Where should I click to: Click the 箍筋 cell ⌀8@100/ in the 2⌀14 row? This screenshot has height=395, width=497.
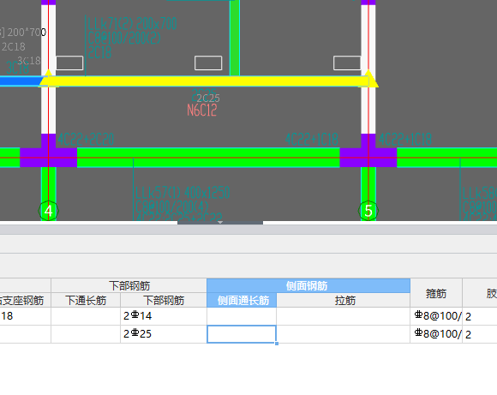[x=436, y=316]
